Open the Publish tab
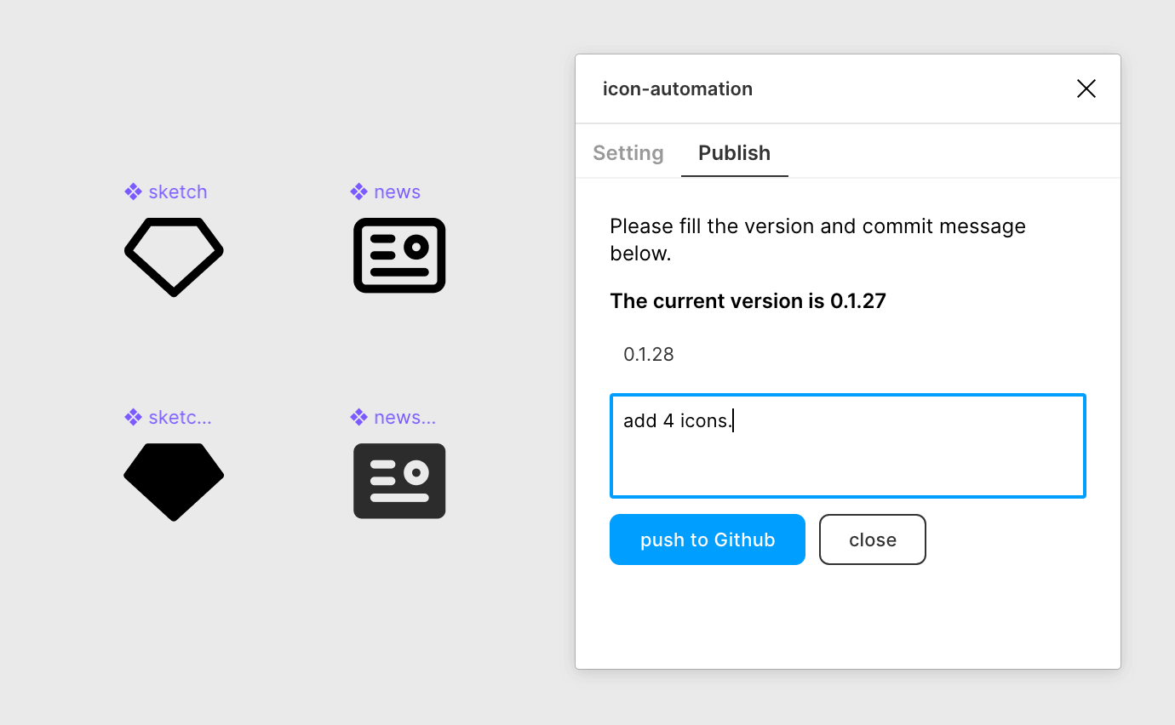 point(735,153)
